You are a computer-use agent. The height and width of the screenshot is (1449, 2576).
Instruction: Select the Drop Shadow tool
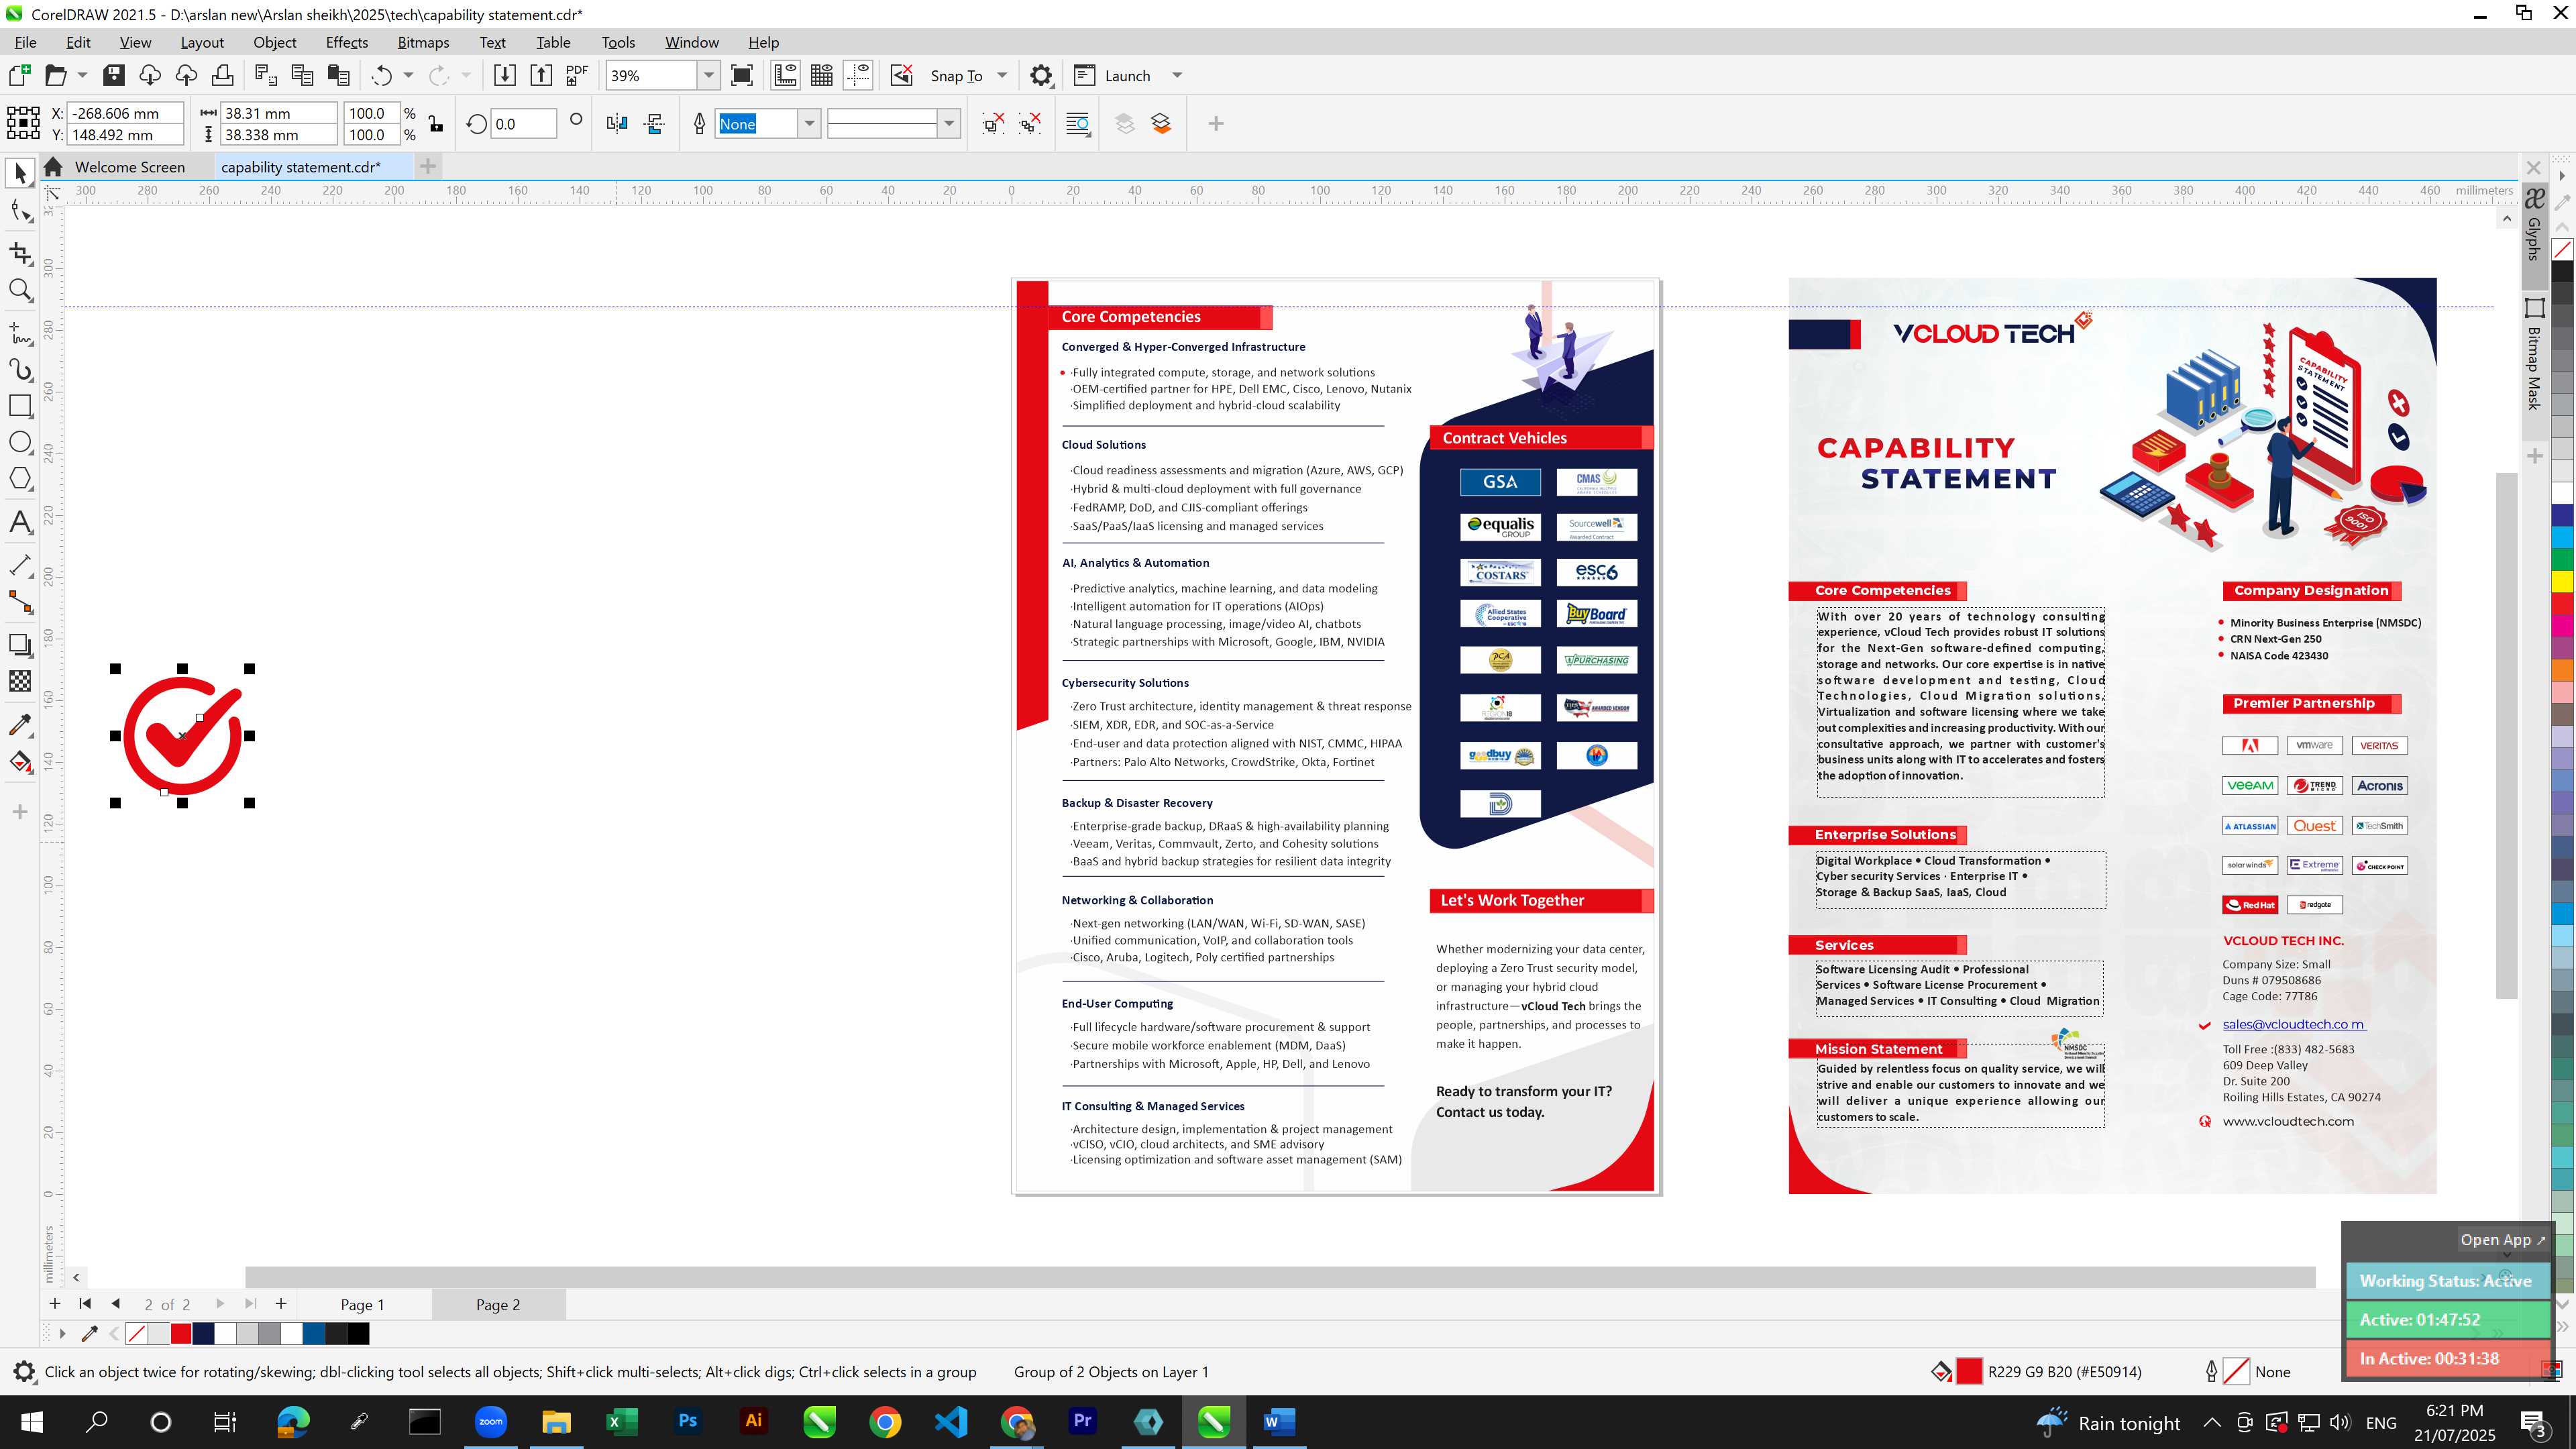click(x=20, y=645)
